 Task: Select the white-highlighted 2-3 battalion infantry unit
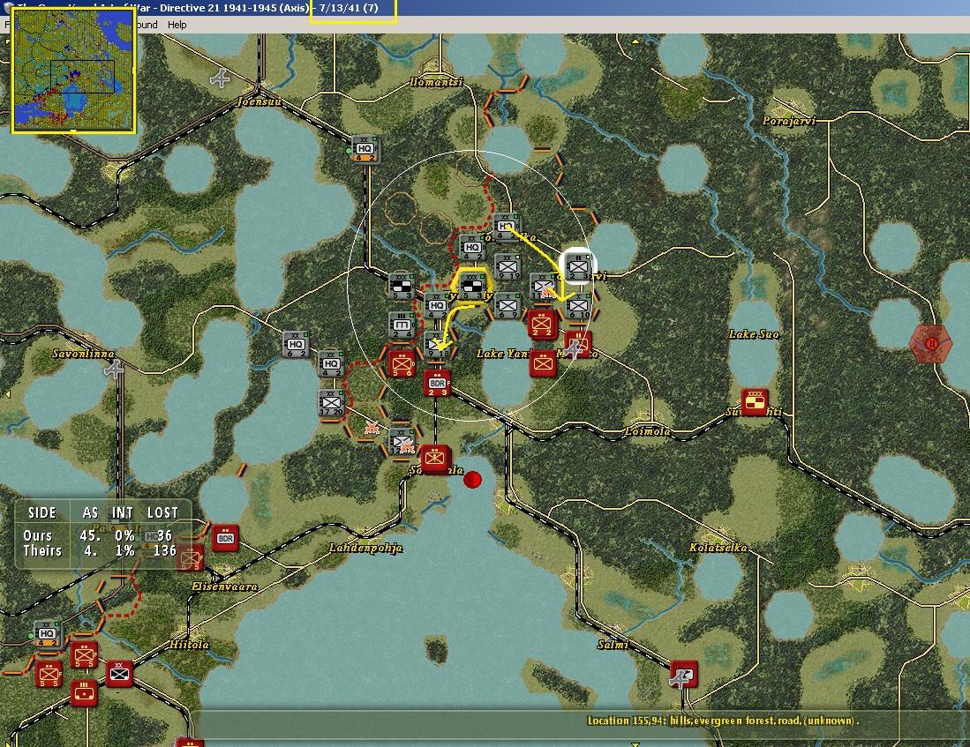[x=578, y=266]
